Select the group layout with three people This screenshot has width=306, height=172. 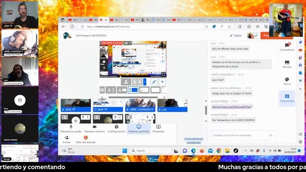click(110, 90)
